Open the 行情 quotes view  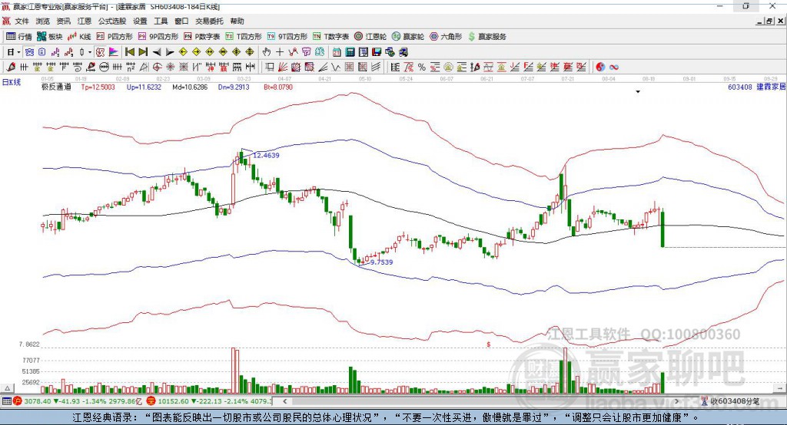19,37
